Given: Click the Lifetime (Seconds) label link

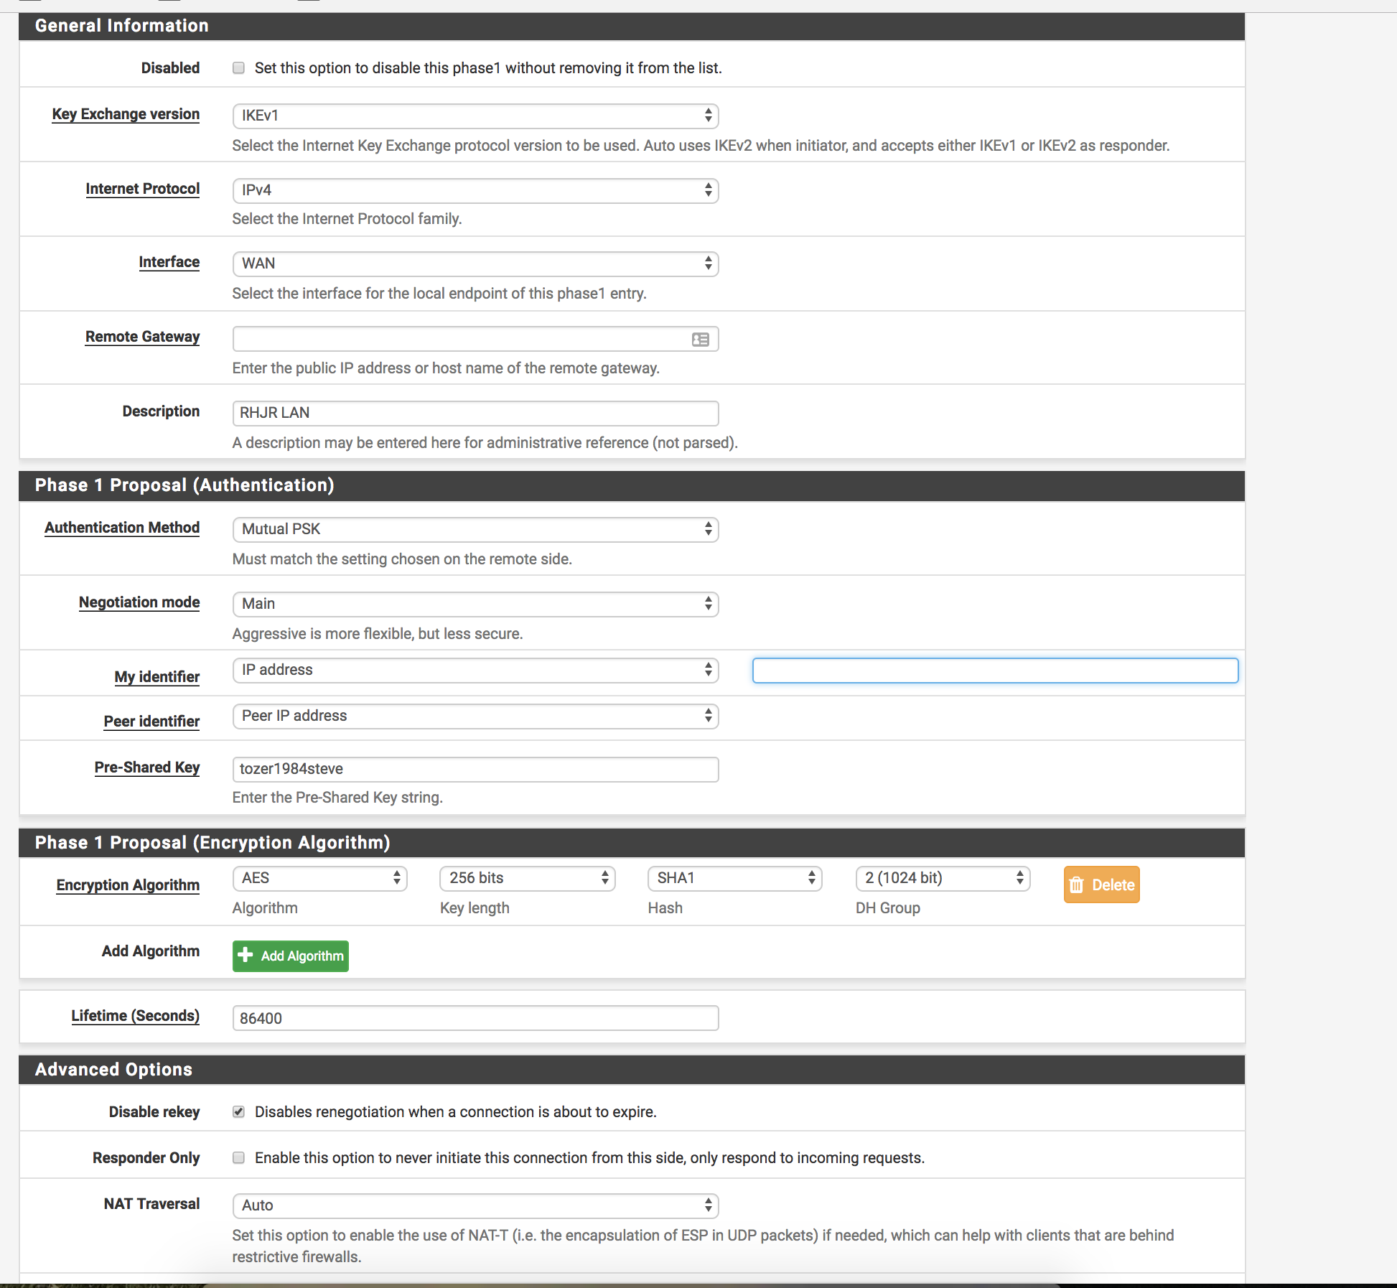Looking at the screenshot, I should click(135, 1016).
